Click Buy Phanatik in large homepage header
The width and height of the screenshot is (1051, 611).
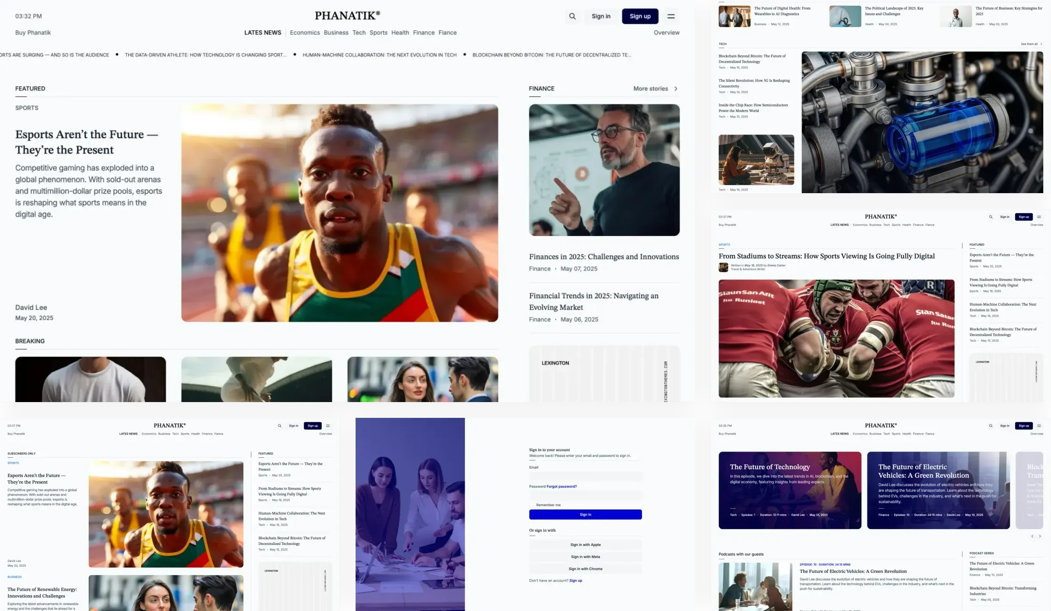[x=33, y=33]
